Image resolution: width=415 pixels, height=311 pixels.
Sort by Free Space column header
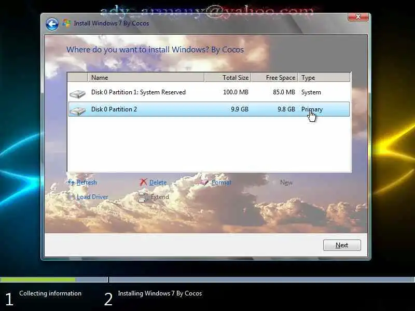point(274,77)
